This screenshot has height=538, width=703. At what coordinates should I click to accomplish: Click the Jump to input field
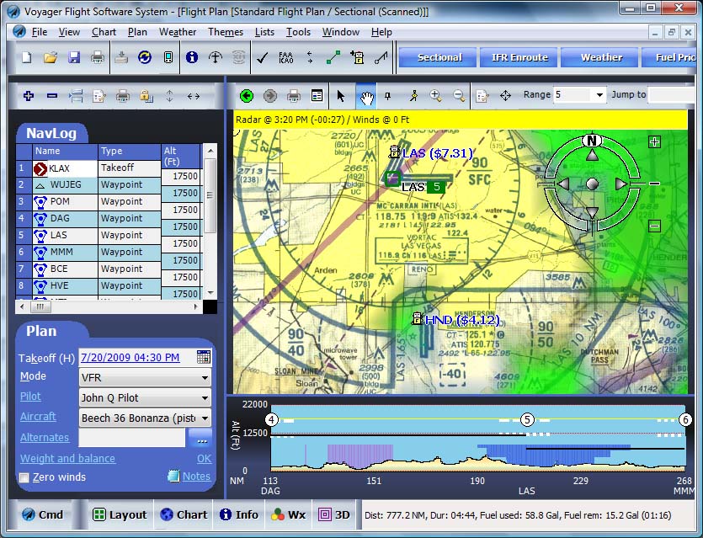coord(673,95)
